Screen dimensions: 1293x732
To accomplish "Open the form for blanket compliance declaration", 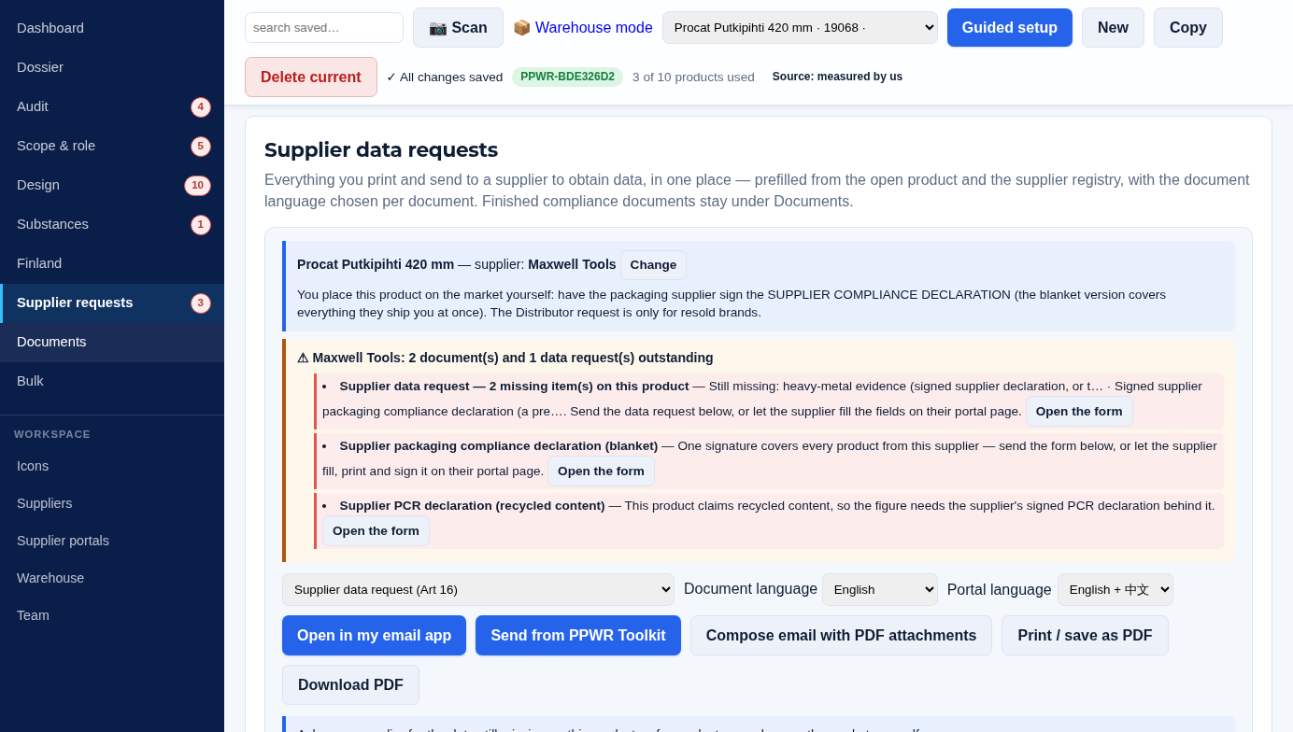I will pyautogui.click(x=601, y=472).
